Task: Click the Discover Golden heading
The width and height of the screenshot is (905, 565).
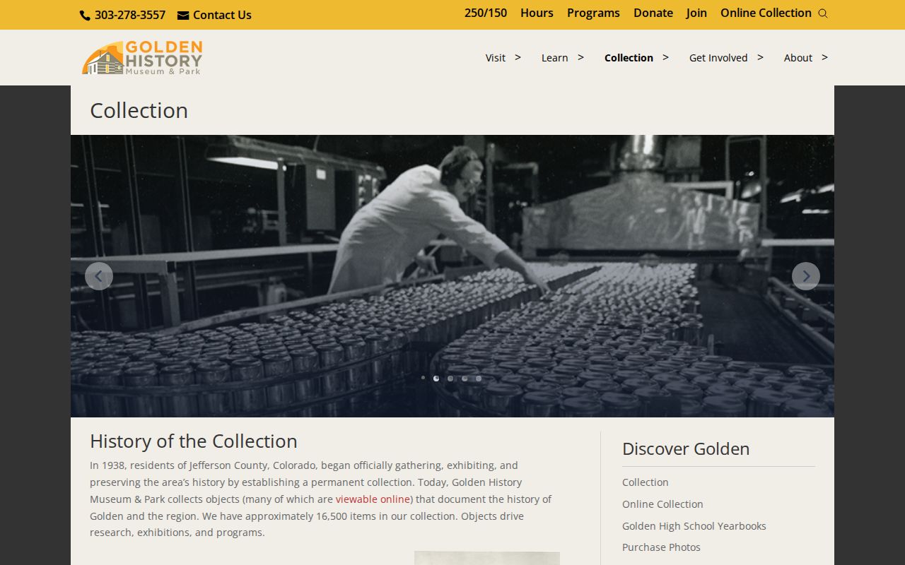Action: pos(686,448)
